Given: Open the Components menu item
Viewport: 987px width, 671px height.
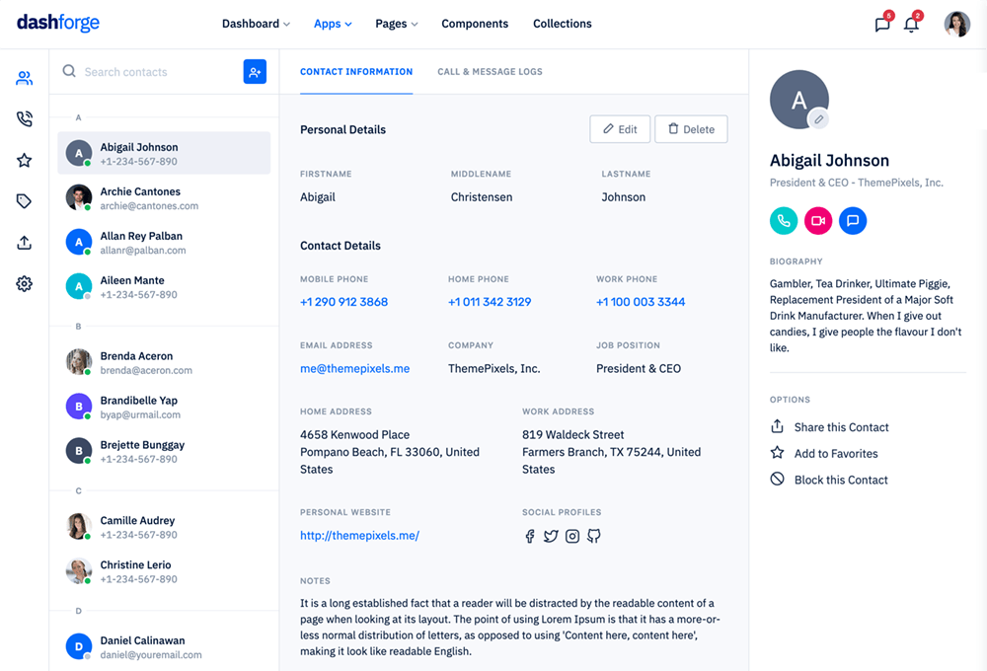Looking at the screenshot, I should tap(475, 24).
